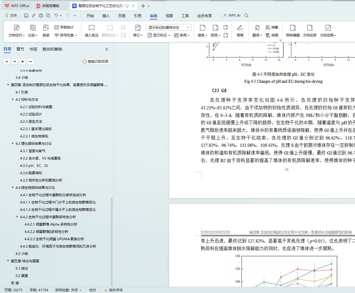Collapse 4.4.2 outline node triangle

pyautogui.click(x=17, y=217)
